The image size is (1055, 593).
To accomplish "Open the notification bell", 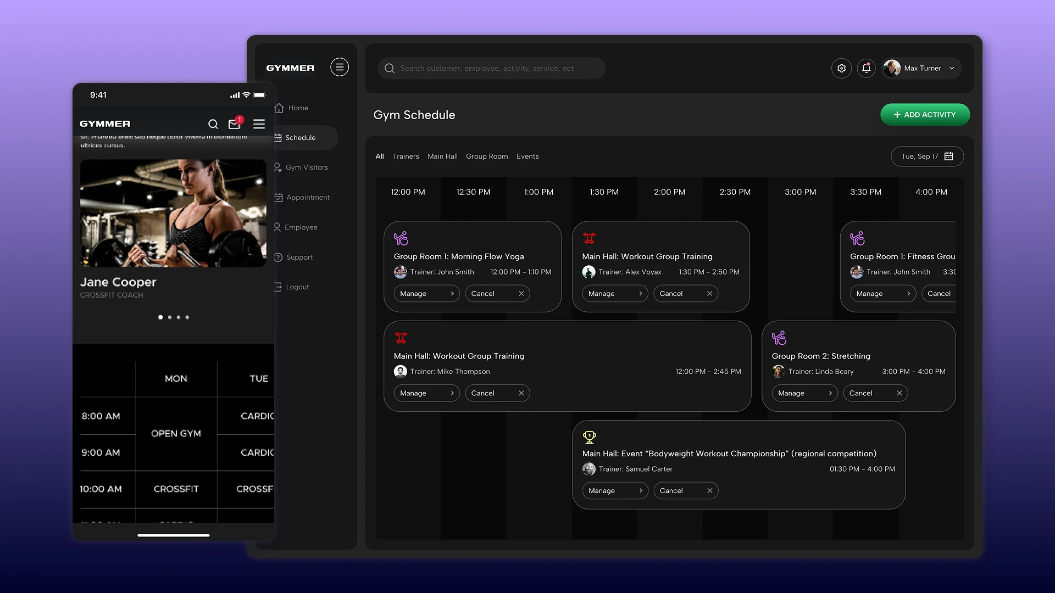I will 867,68.
